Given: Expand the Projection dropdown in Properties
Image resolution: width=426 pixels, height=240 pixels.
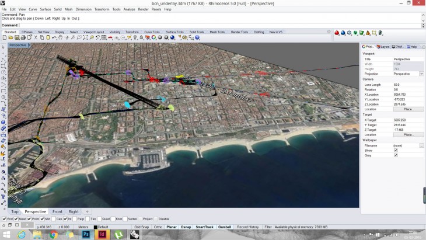Looking at the screenshot, I should (x=422, y=74).
